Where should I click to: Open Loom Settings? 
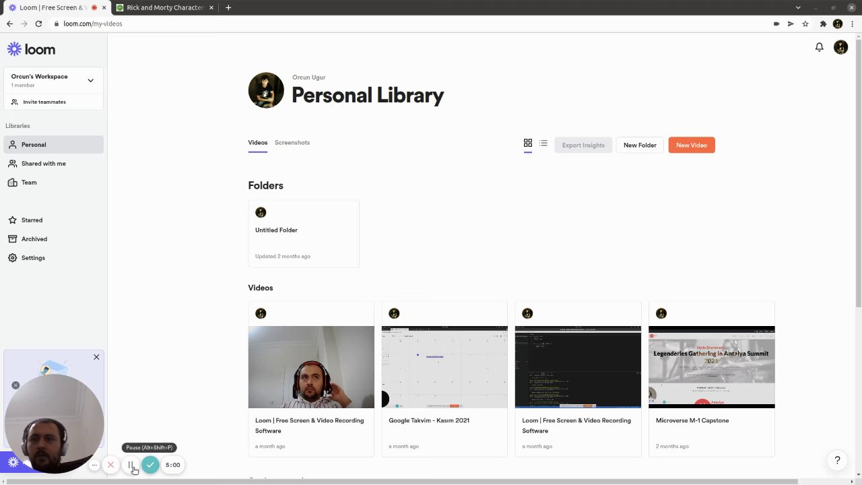(54, 257)
